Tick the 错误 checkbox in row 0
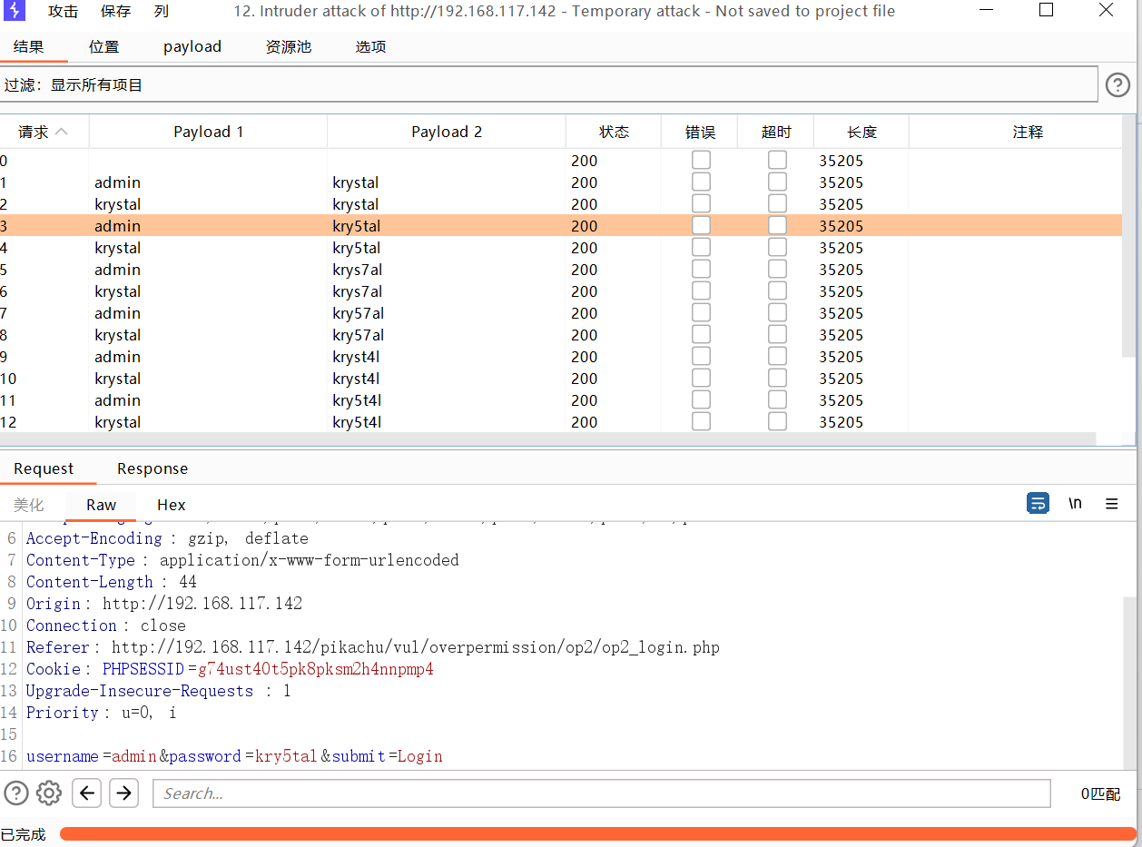Image resolution: width=1142 pixels, height=847 pixels. tap(701, 160)
